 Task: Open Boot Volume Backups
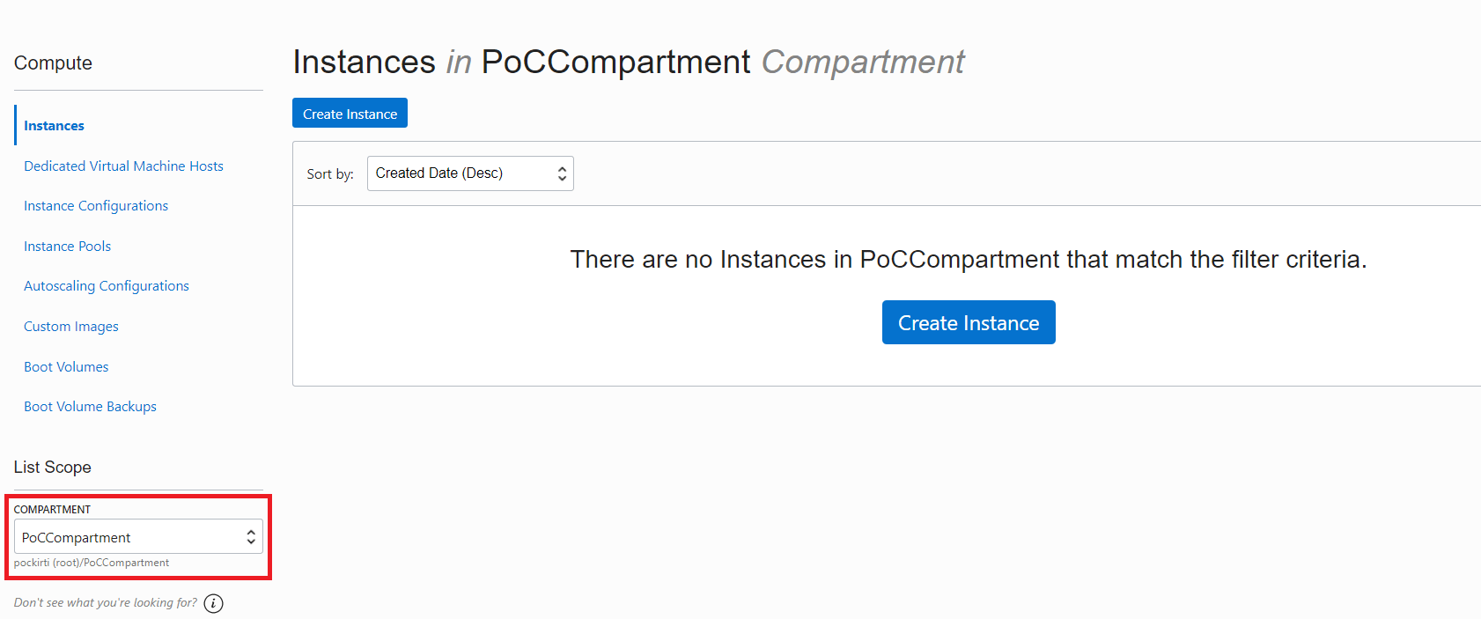point(90,407)
